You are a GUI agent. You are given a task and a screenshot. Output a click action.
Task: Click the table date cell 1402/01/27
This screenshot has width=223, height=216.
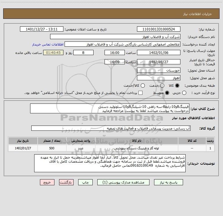(23, 148)
